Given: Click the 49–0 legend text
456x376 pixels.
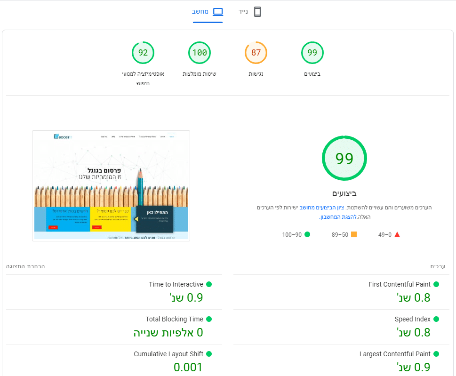Looking at the screenshot, I should [x=385, y=235].
